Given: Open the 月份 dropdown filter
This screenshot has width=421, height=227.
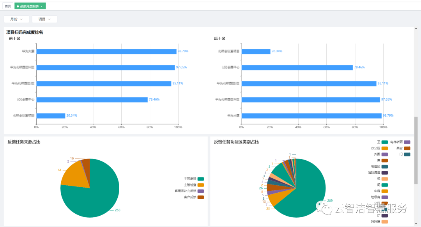Looking at the screenshot, I should (16, 19).
